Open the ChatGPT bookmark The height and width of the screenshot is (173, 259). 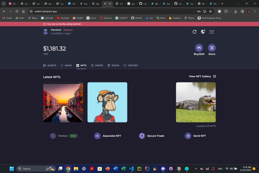point(121,18)
